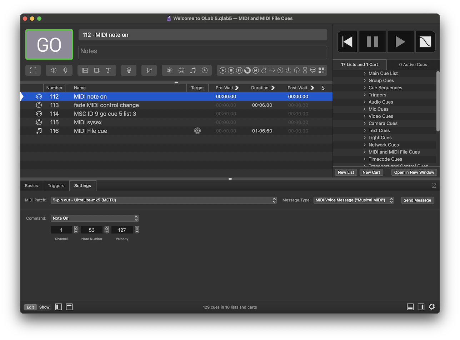Add a Fade cue
The height and width of the screenshot is (340, 460).
point(149,70)
